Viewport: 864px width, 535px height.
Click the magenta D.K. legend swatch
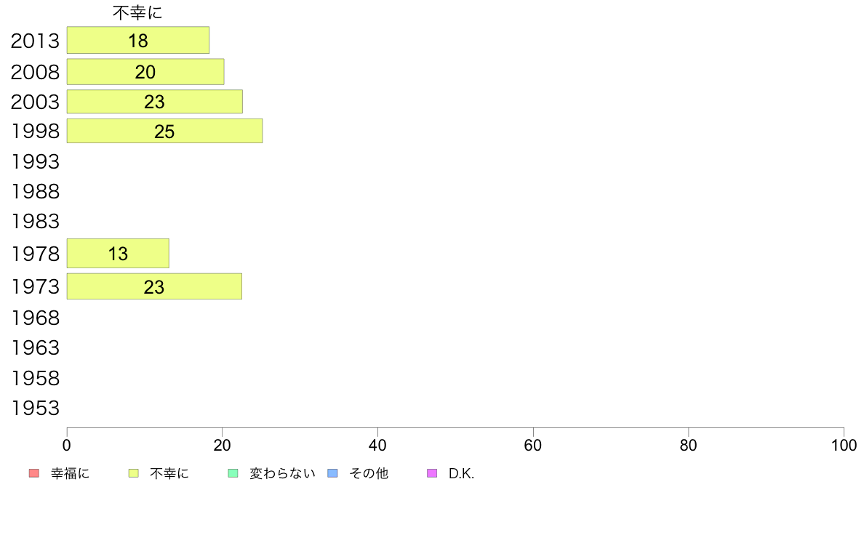432,473
